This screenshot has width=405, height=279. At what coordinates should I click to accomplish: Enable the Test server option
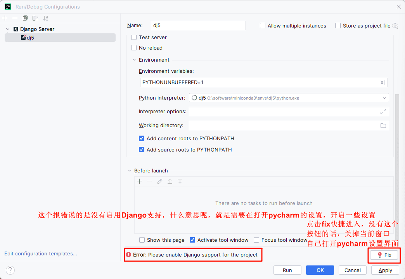click(134, 37)
